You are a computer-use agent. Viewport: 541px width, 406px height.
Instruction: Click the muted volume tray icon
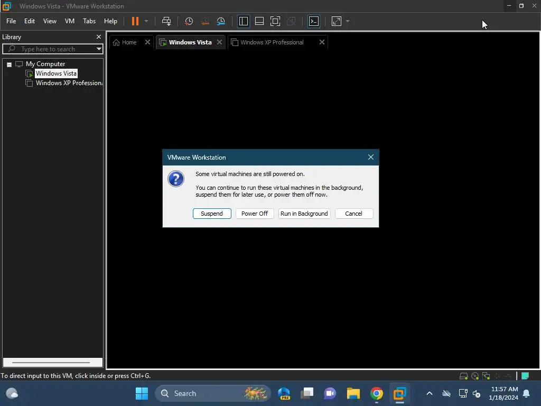point(477,393)
